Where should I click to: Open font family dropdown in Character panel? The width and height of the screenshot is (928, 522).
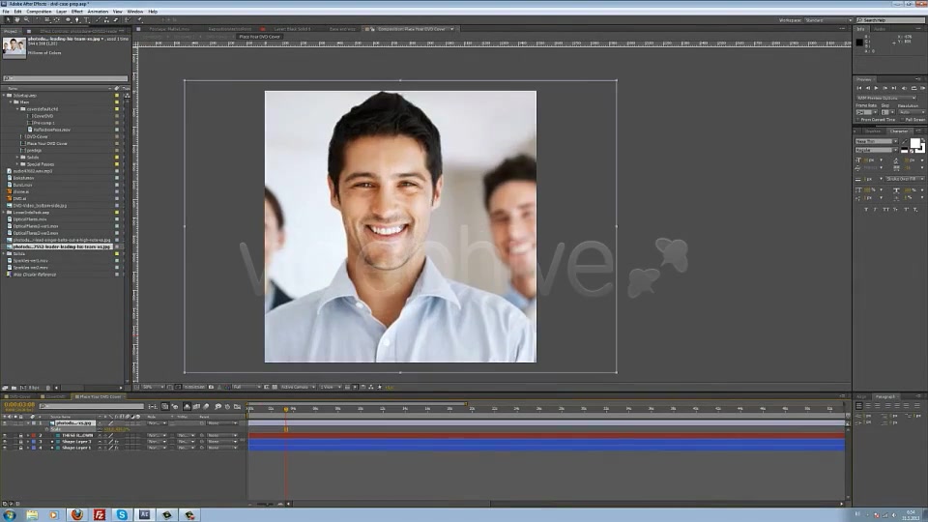pyautogui.click(x=877, y=141)
